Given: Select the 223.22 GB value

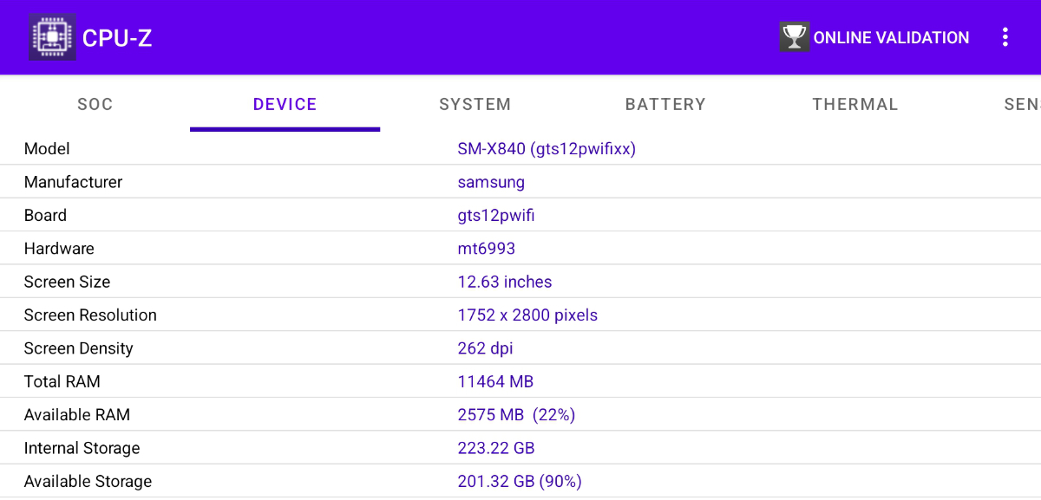Looking at the screenshot, I should [496, 448].
